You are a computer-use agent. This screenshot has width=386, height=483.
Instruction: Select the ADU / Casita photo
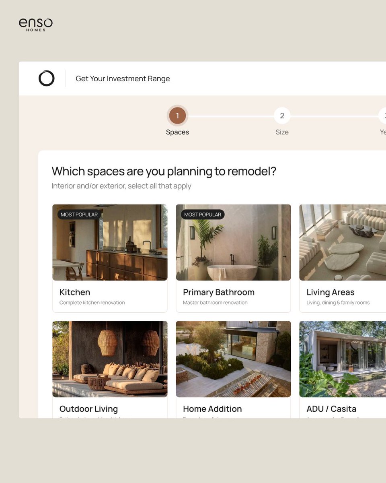point(343,359)
